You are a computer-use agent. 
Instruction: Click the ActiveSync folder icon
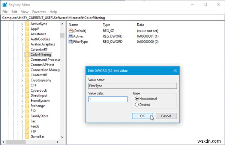pos(27,24)
